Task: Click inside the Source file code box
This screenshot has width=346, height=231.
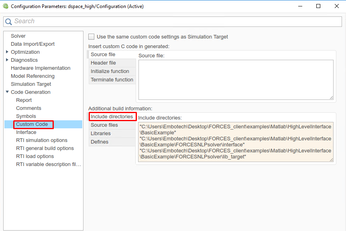Action: pyautogui.click(x=236, y=79)
